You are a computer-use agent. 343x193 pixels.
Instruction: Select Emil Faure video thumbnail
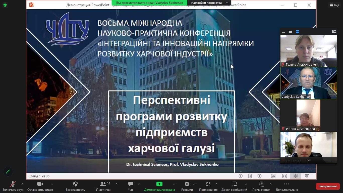pyautogui.click(x=309, y=148)
